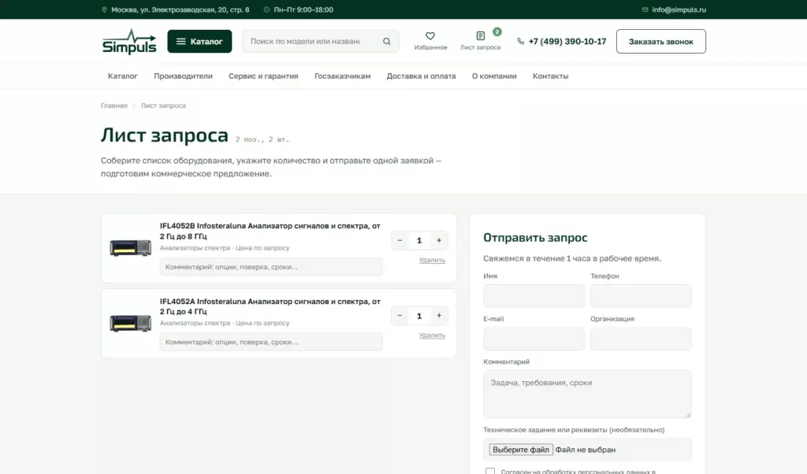Open the Каталог hamburger button
Screen dimensions: 807x474
(x=199, y=41)
